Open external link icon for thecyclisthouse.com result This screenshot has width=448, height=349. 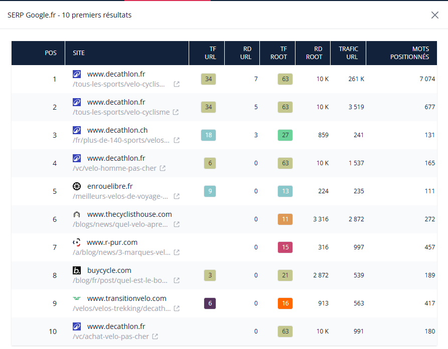tap(177, 224)
